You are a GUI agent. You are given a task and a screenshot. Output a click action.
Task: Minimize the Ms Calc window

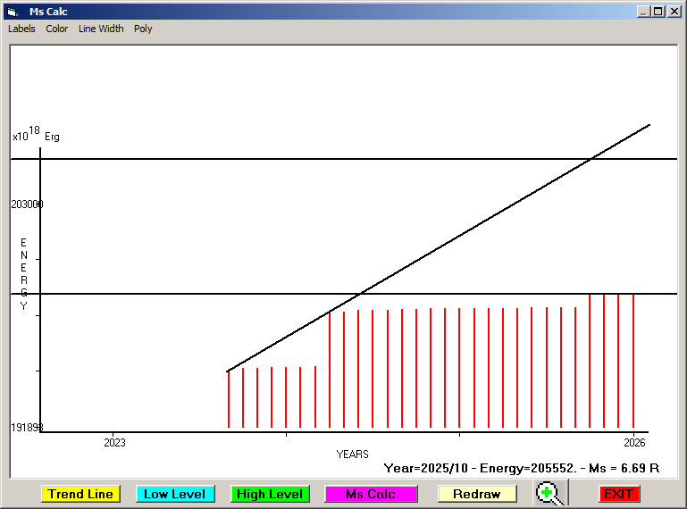(x=643, y=12)
